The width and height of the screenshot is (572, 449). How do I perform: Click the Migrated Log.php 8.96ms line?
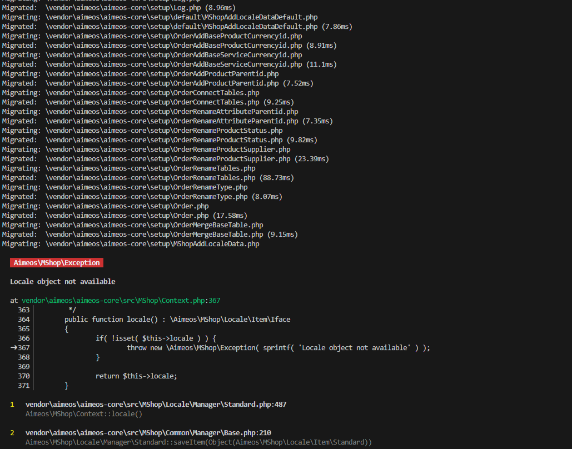(x=119, y=8)
